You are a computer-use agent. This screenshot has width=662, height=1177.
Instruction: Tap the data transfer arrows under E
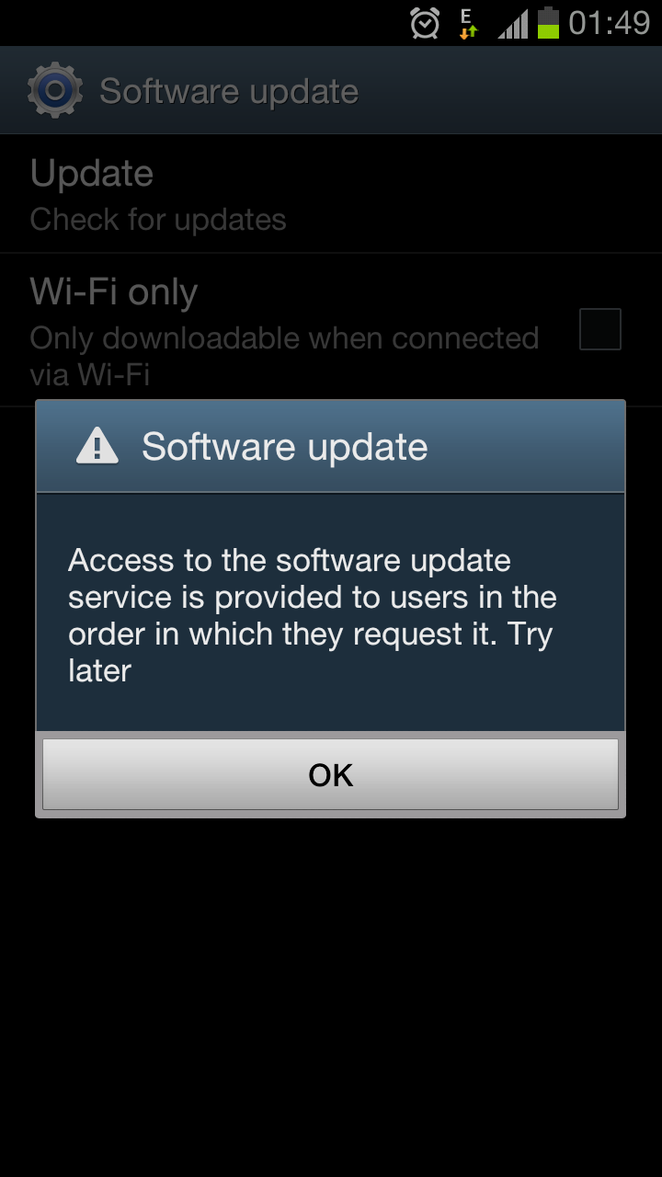click(x=469, y=32)
